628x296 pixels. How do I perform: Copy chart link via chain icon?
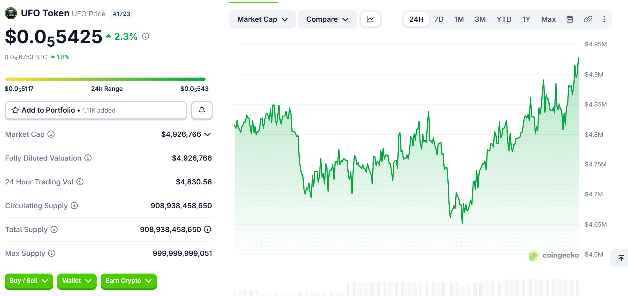[588, 19]
